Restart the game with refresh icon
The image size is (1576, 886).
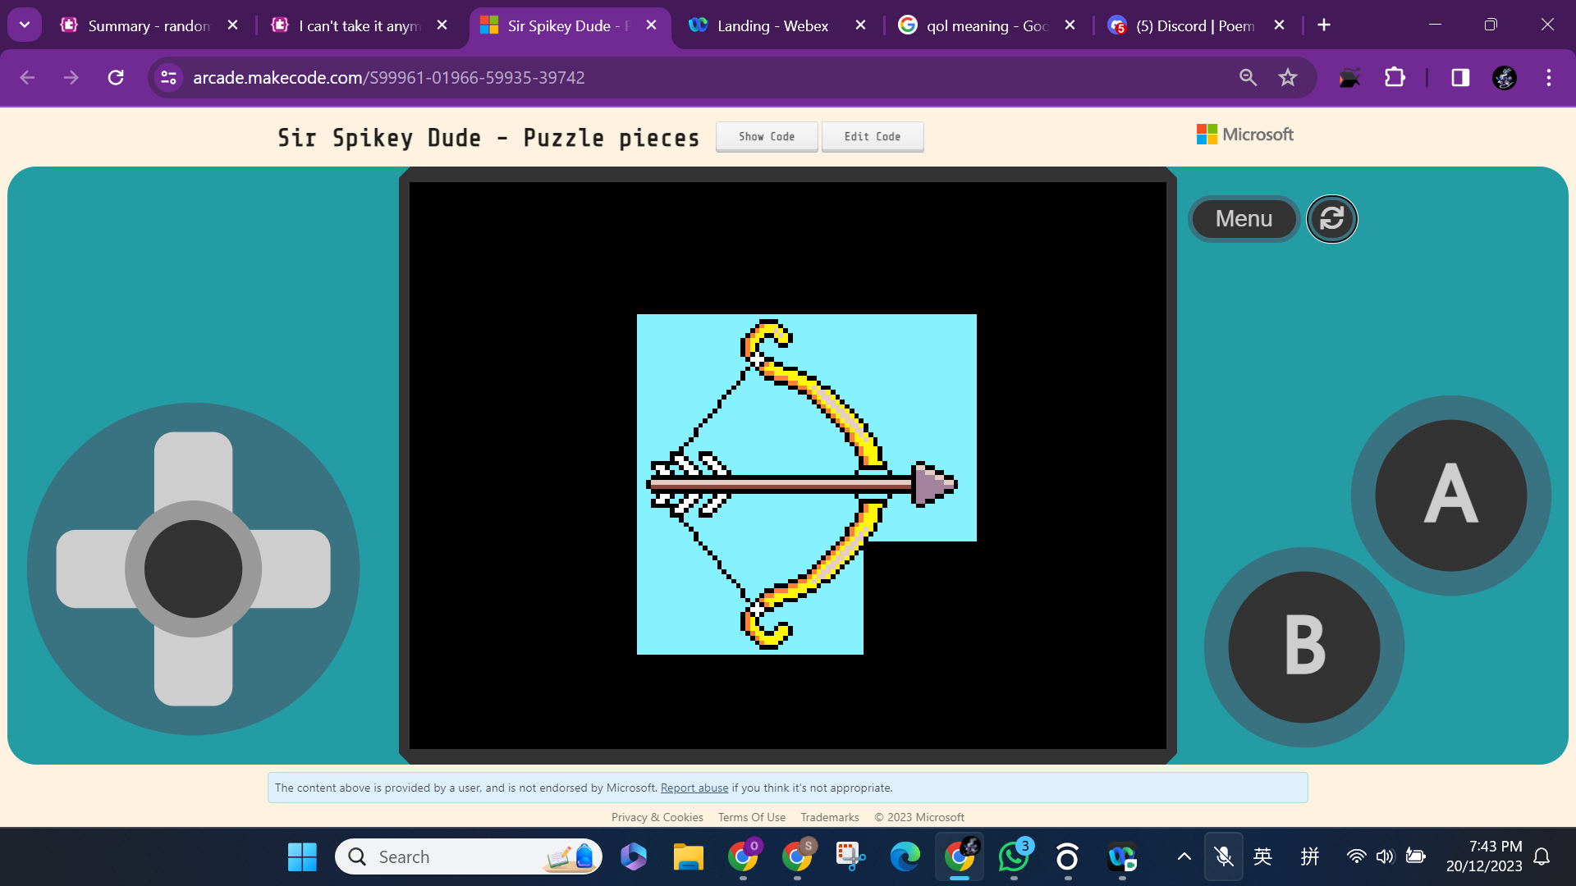(x=1331, y=219)
